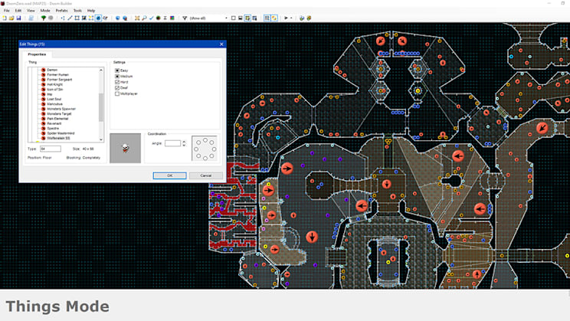Viewport: 570px width, 321px height.
Task: Click the Angle spinner up arrow
Action: [x=184, y=142]
